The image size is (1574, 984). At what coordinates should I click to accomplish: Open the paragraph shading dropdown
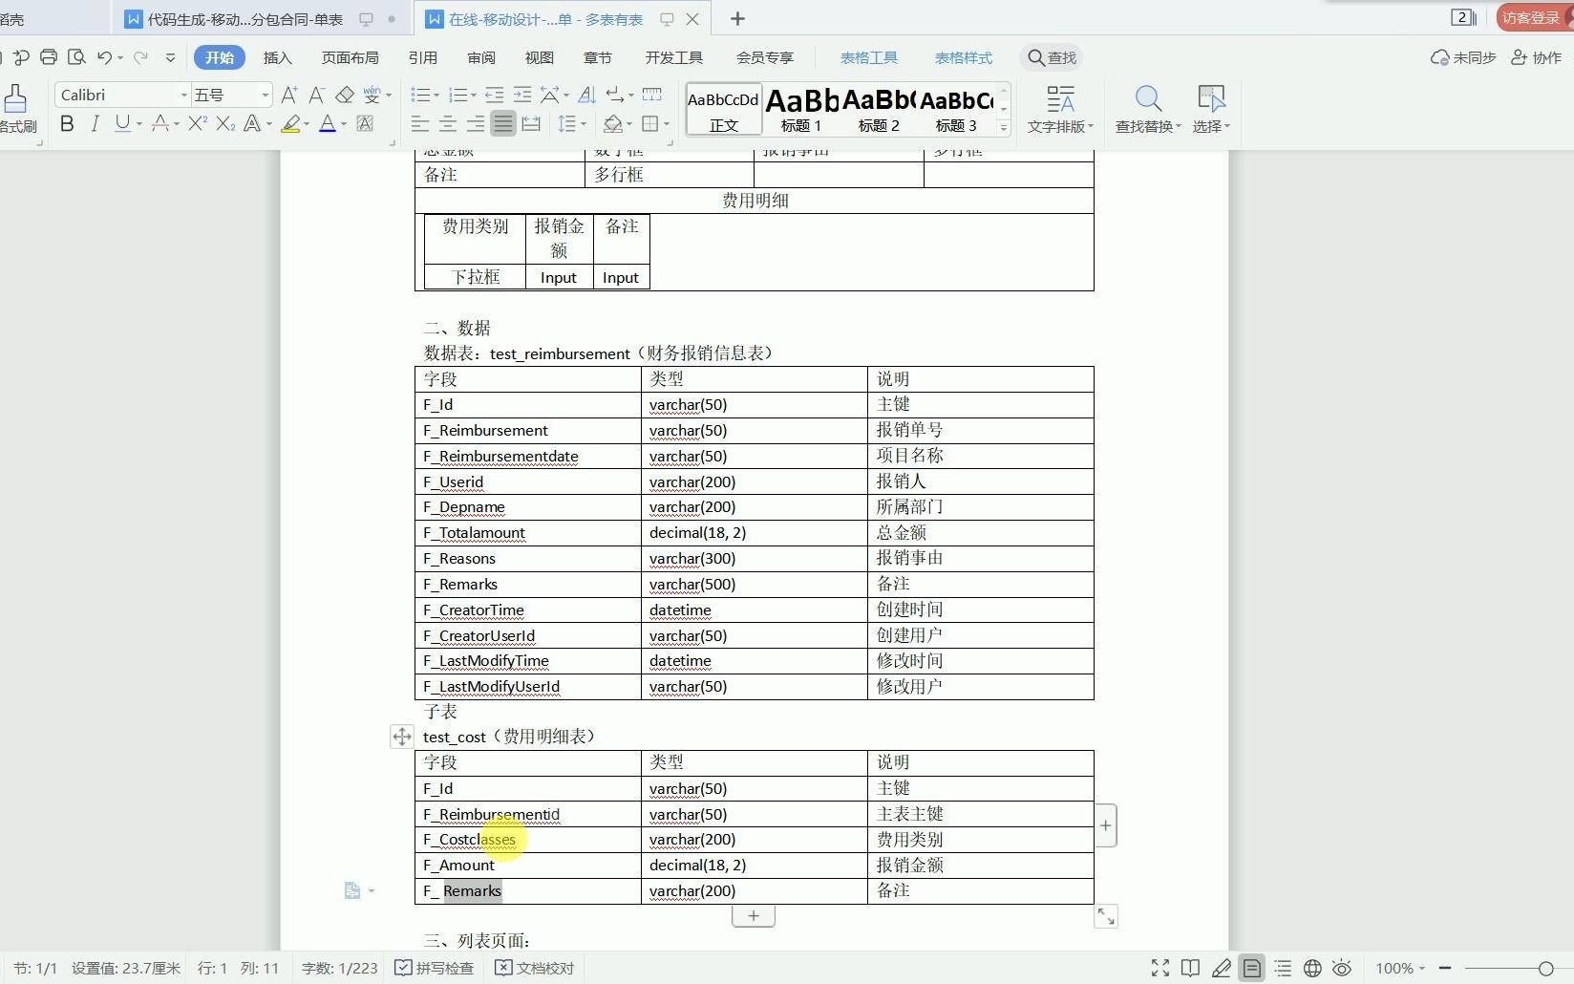coord(629,124)
